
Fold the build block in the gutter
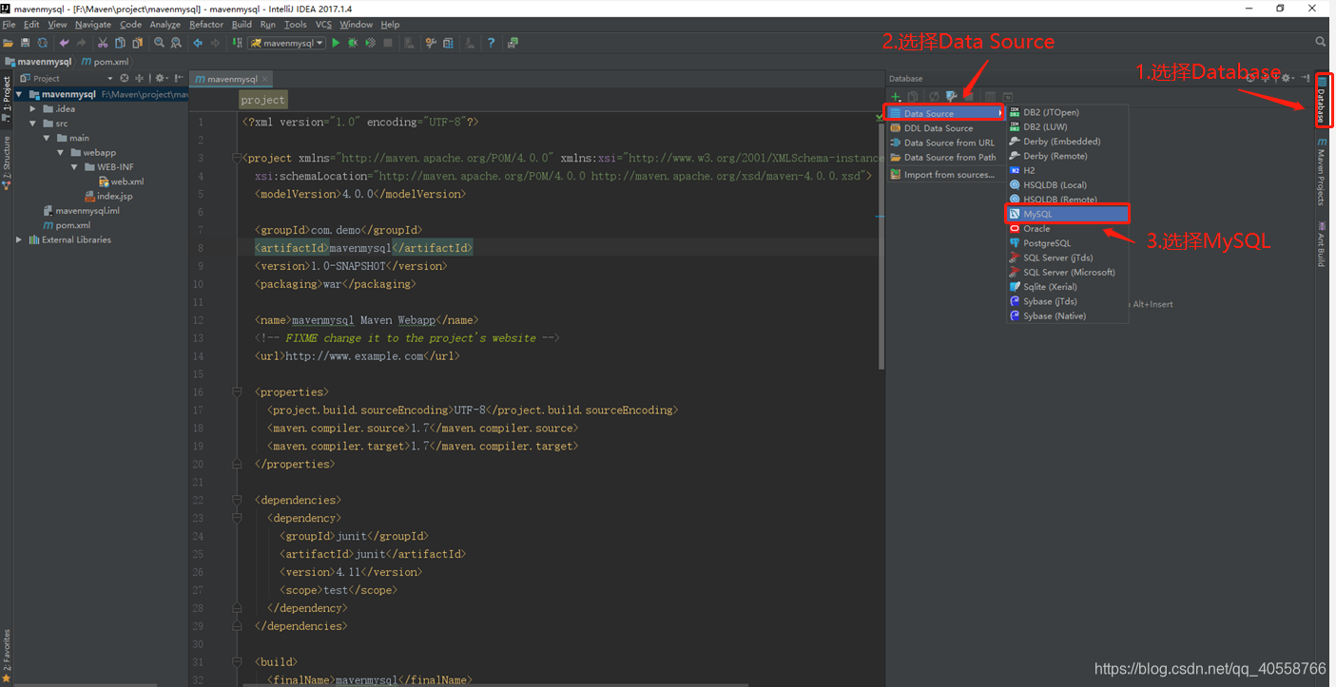click(x=237, y=661)
